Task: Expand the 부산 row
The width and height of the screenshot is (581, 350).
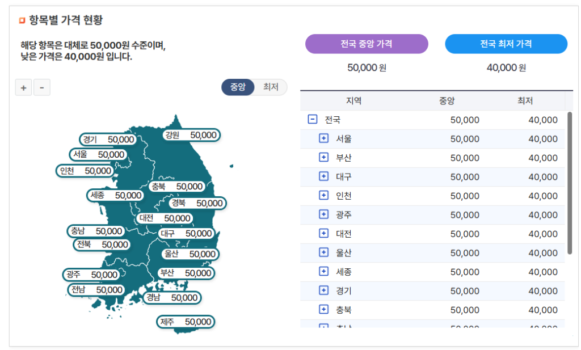Action: pyautogui.click(x=324, y=157)
